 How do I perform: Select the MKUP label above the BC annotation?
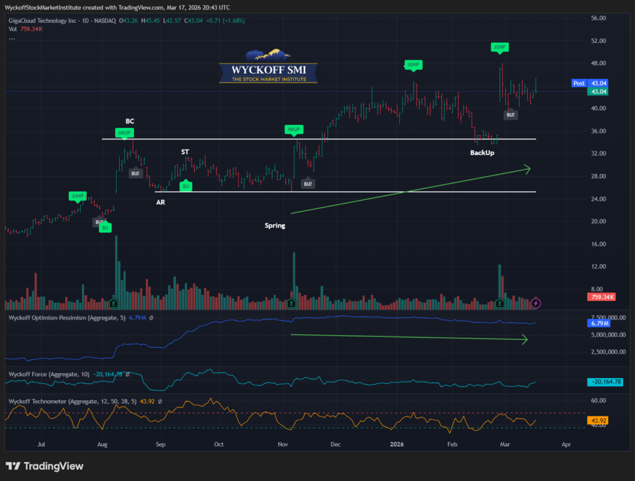point(124,132)
